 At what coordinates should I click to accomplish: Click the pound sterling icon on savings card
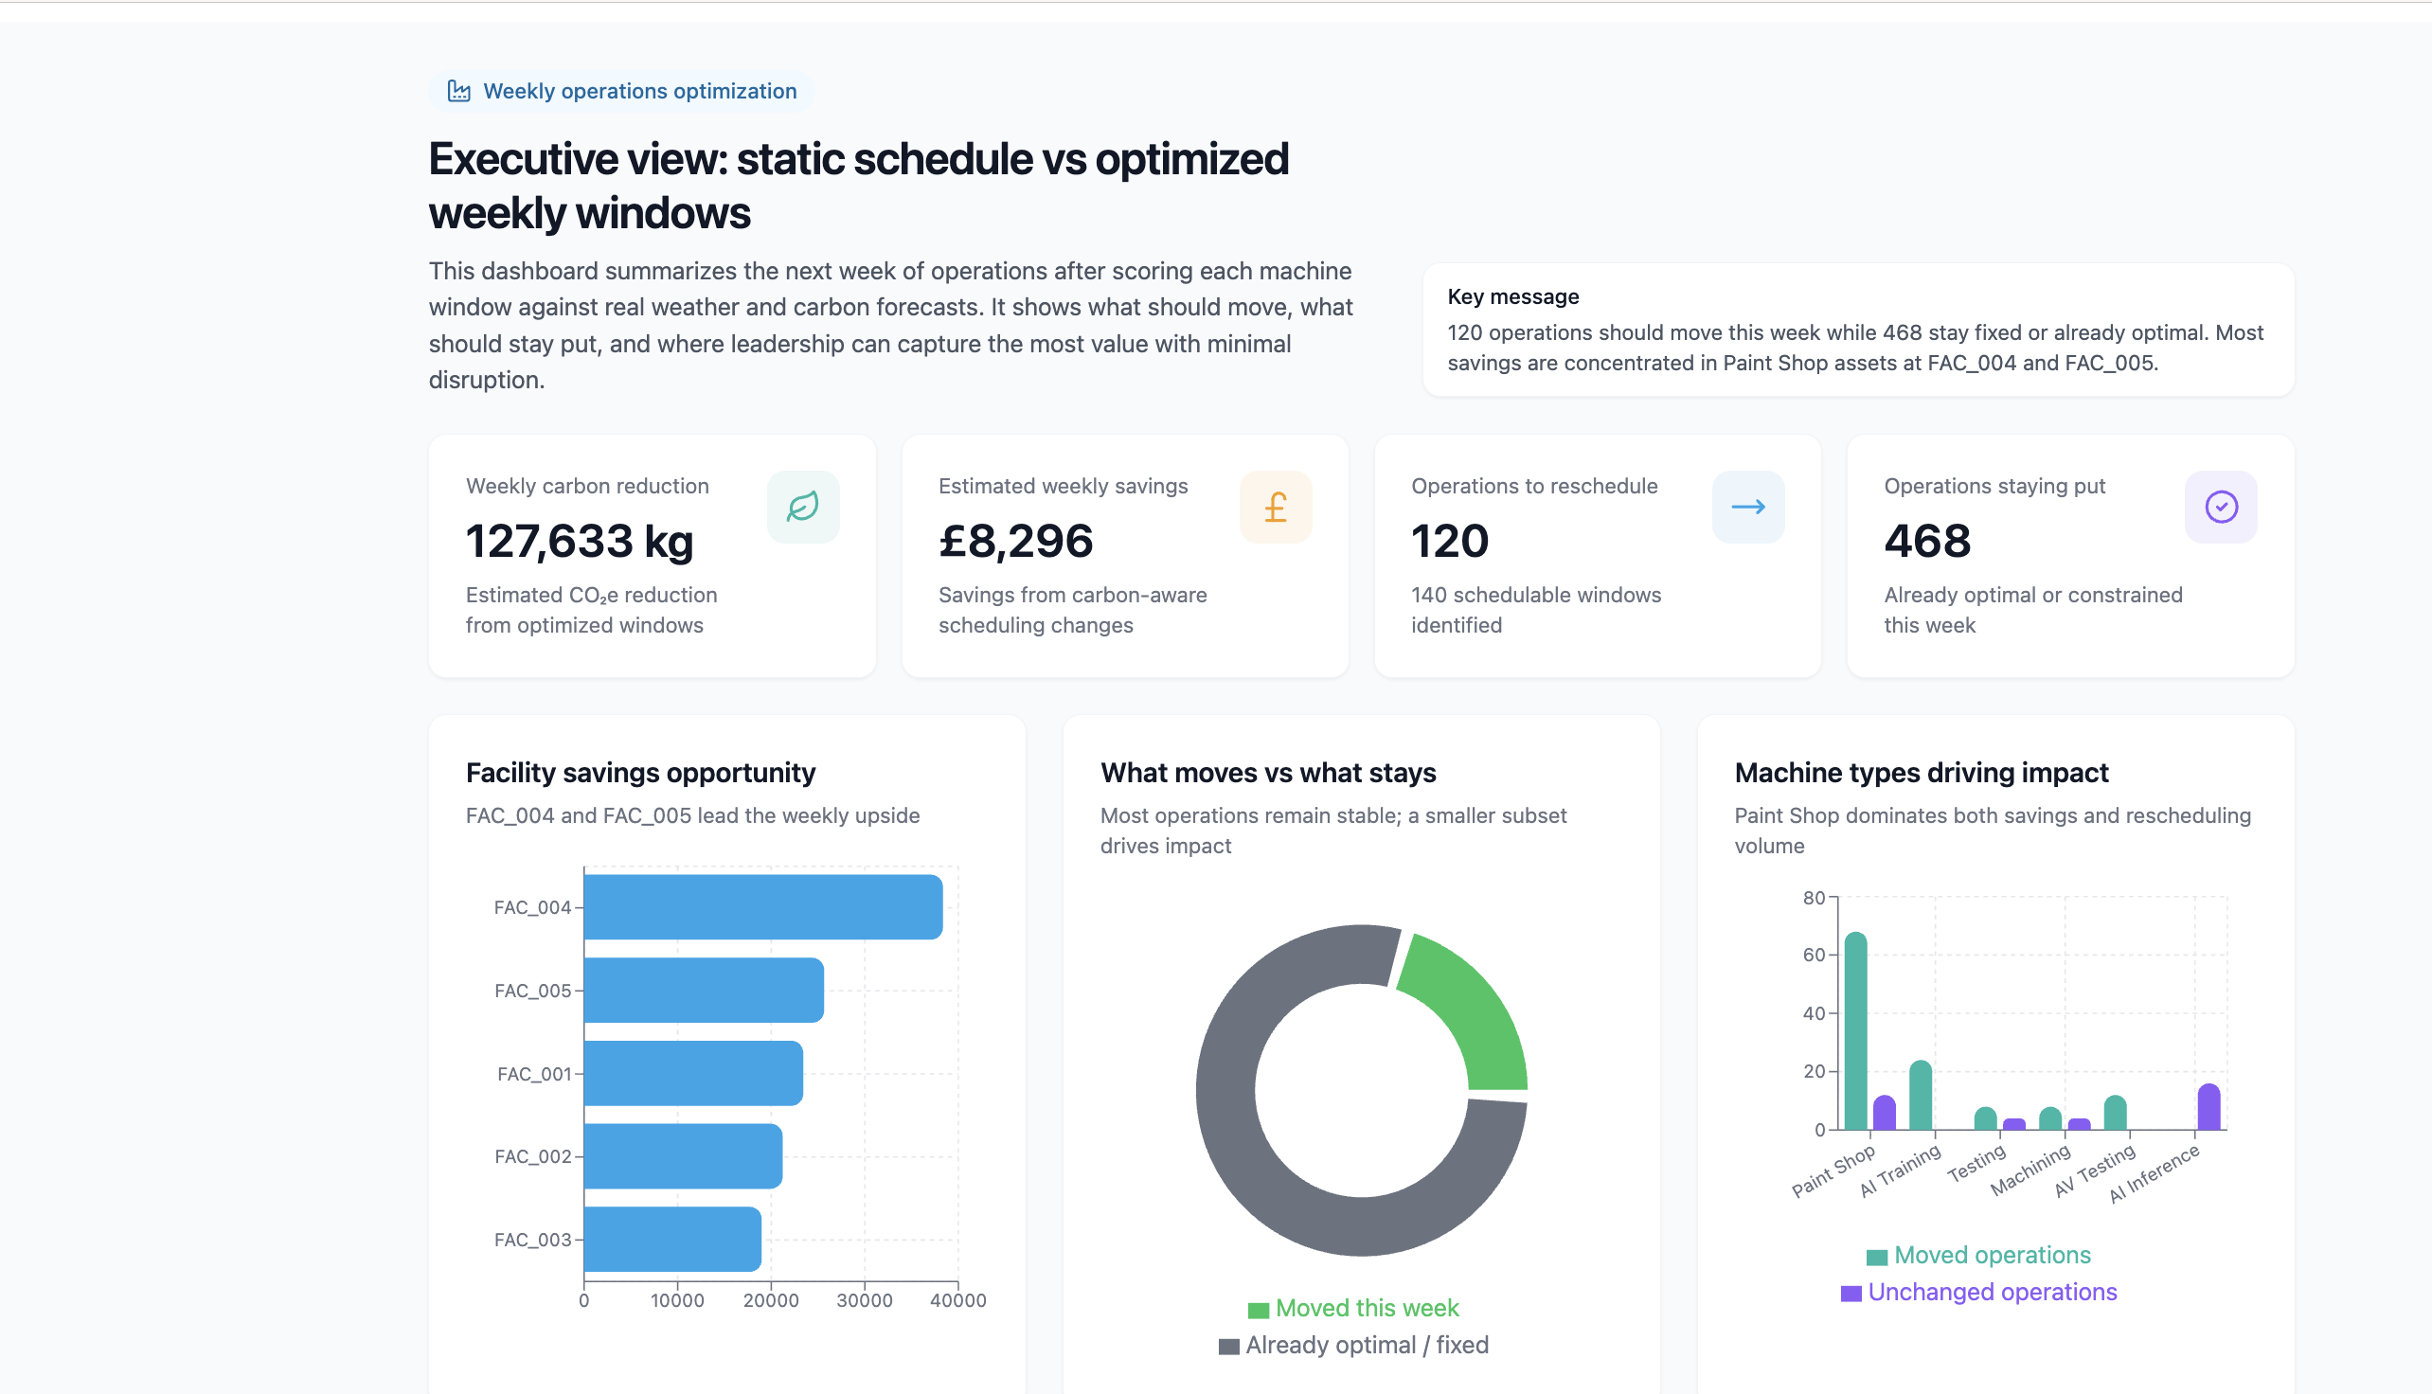(x=1276, y=507)
